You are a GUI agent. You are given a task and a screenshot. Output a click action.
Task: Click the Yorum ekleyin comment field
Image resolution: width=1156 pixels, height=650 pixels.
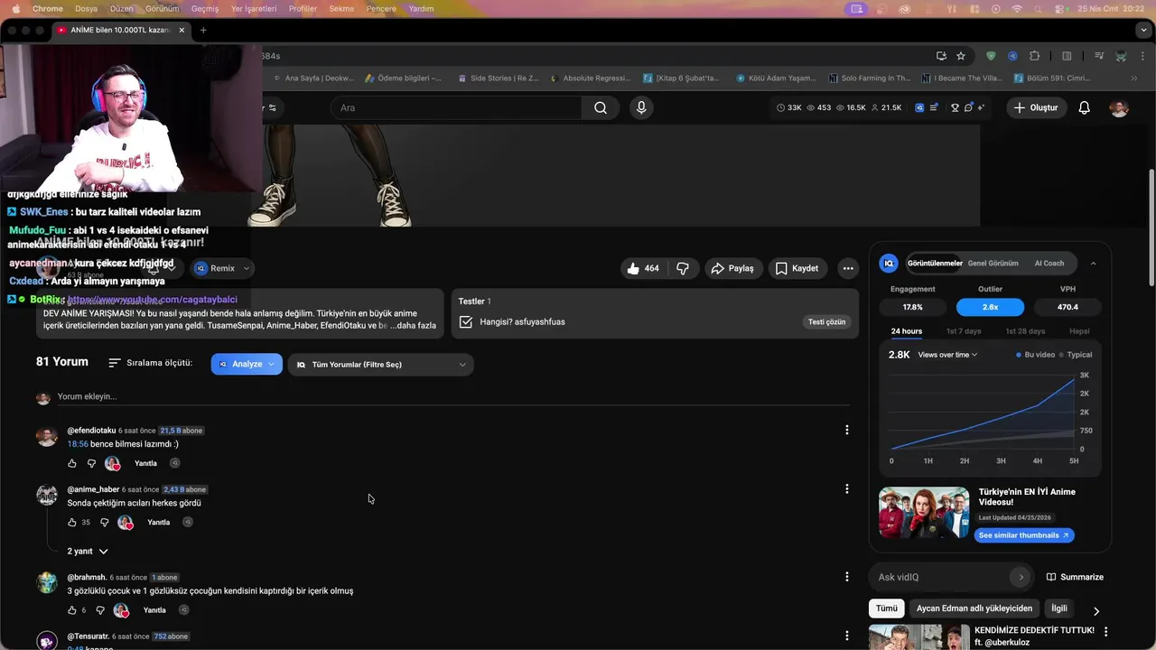pos(452,396)
